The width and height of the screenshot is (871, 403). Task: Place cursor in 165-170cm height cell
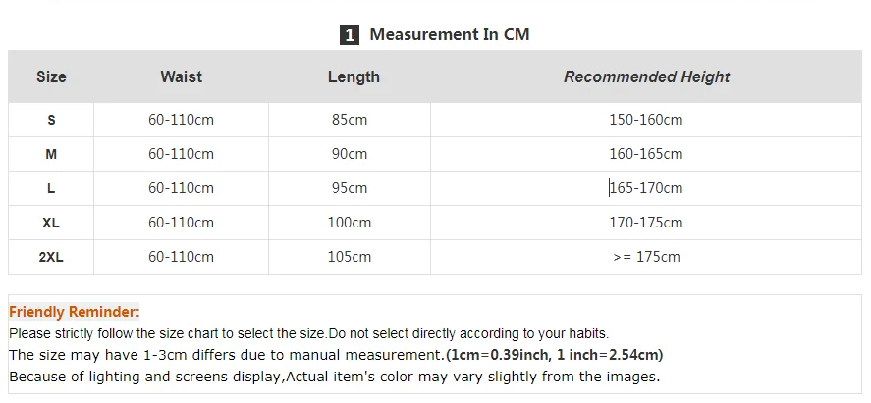646,188
